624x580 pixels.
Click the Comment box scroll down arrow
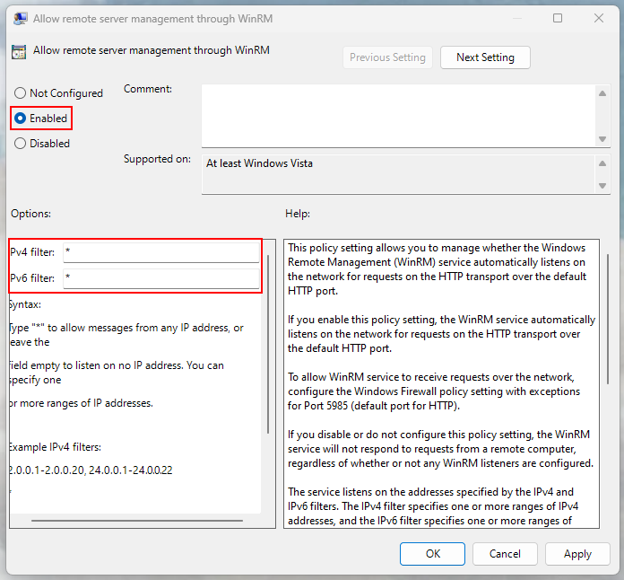602,138
